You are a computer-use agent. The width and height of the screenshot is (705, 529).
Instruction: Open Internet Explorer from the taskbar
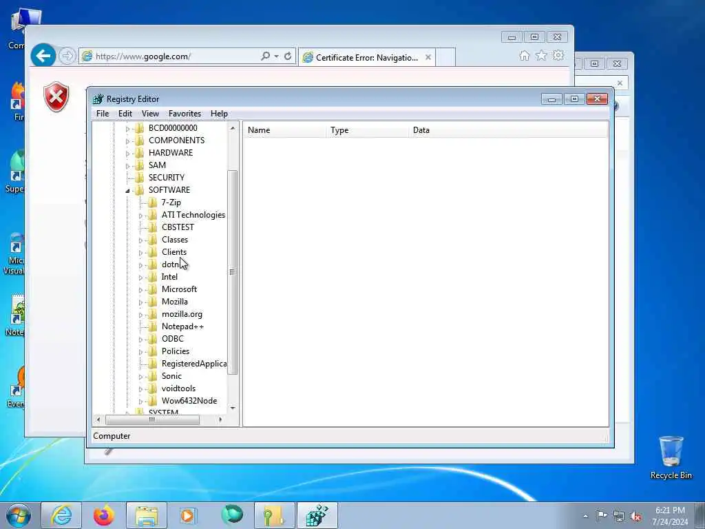[61, 515]
